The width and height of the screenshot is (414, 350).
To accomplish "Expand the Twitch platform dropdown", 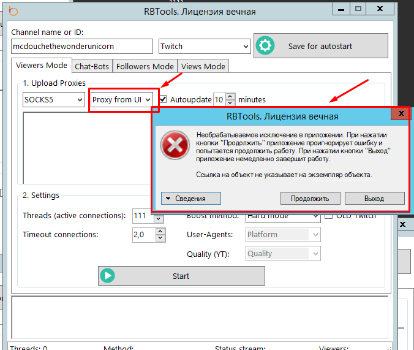I will 204,46.
